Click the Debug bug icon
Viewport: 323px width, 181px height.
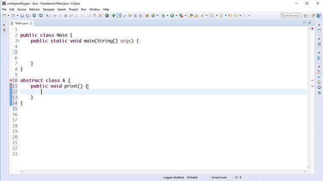coord(163,16)
